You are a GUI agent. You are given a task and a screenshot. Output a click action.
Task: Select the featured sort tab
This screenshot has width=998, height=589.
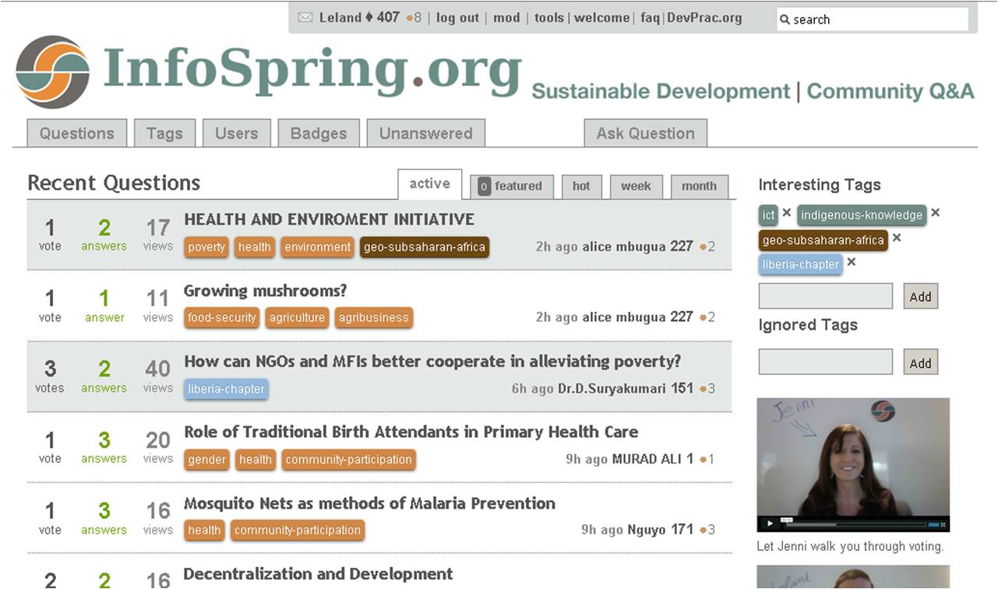512,186
